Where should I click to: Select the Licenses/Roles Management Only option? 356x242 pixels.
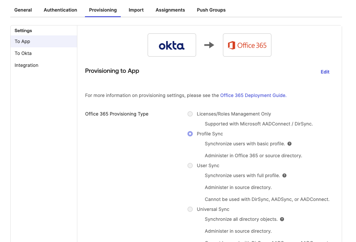pyautogui.click(x=190, y=114)
